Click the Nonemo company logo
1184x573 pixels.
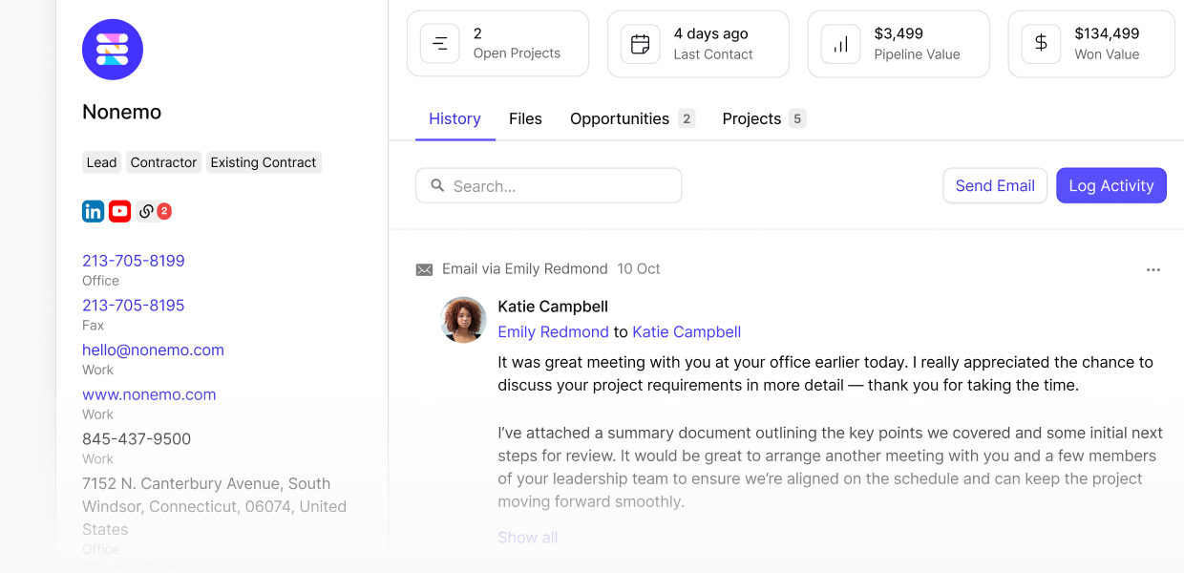pyautogui.click(x=113, y=49)
